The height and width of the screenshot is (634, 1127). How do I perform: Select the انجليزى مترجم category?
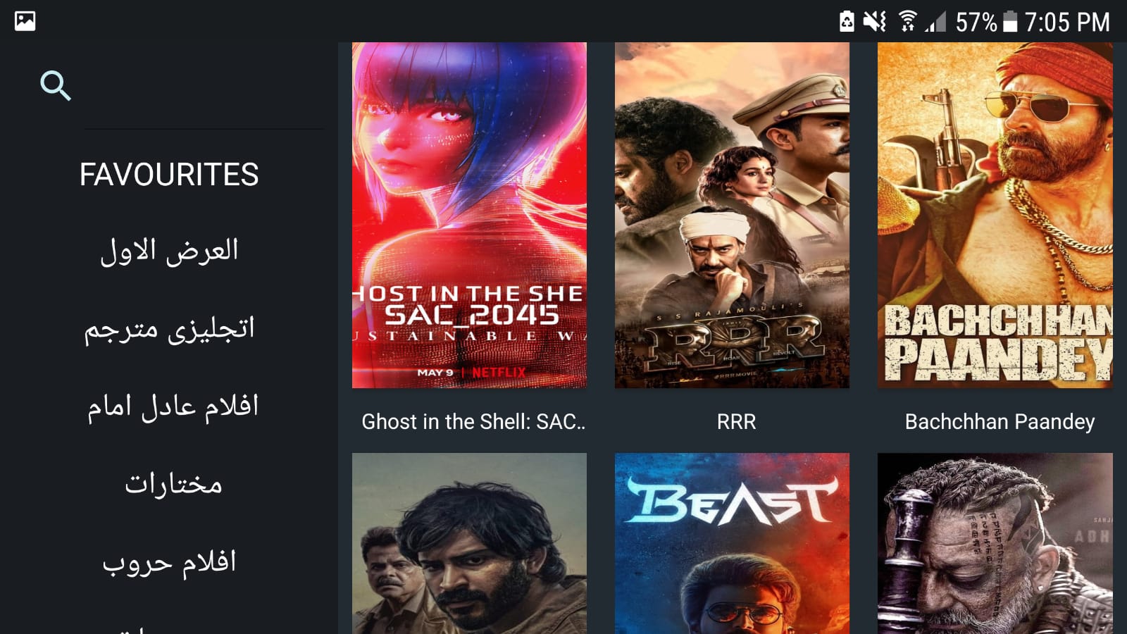point(169,330)
